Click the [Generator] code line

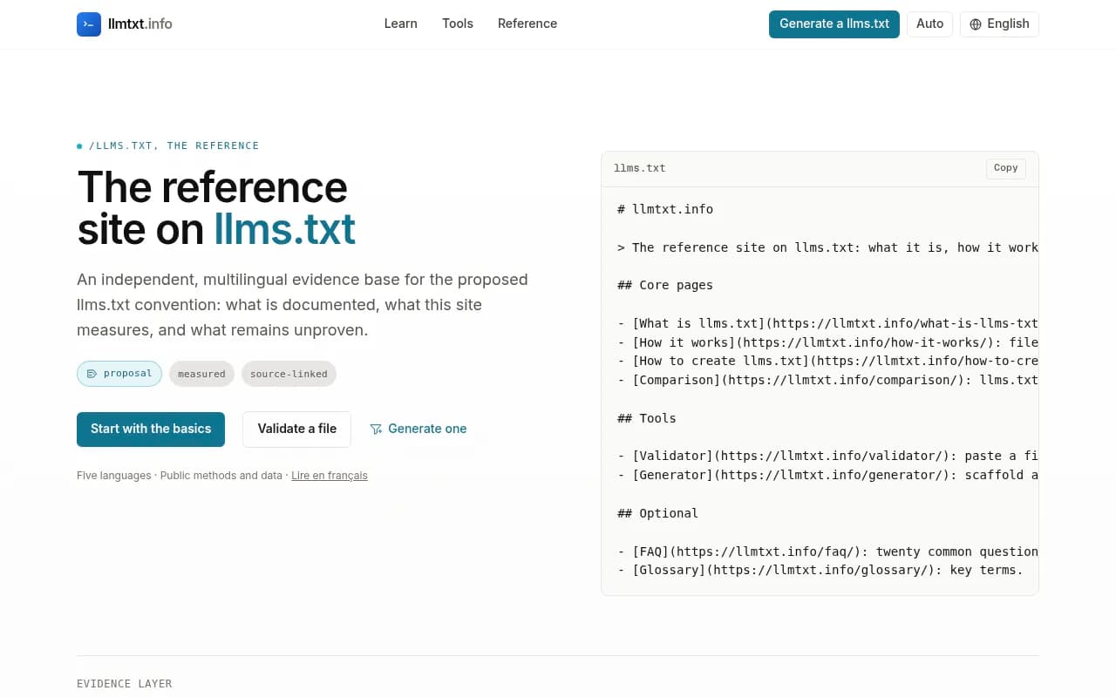(x=827, y=475)
